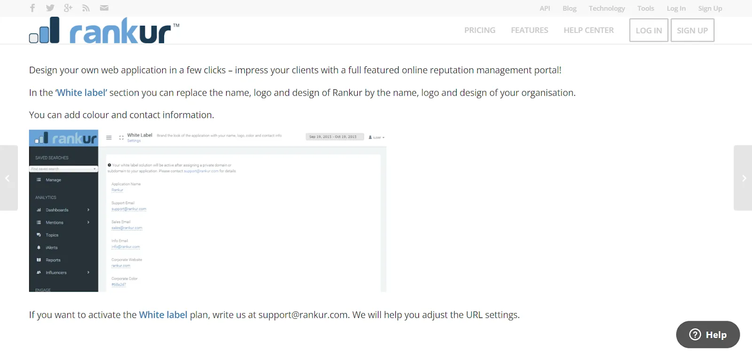Open the FEATURES menu item

530,30
